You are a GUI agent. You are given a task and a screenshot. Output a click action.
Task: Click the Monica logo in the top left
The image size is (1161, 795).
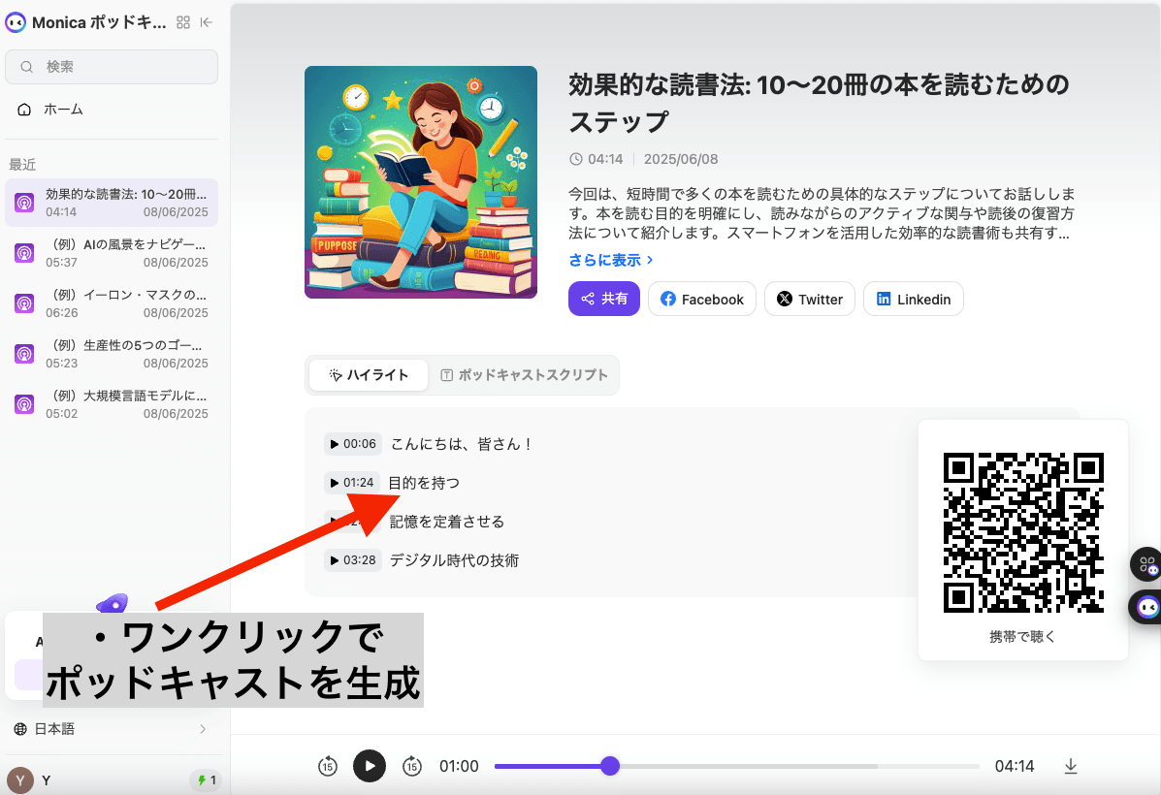tap(15, 21)
